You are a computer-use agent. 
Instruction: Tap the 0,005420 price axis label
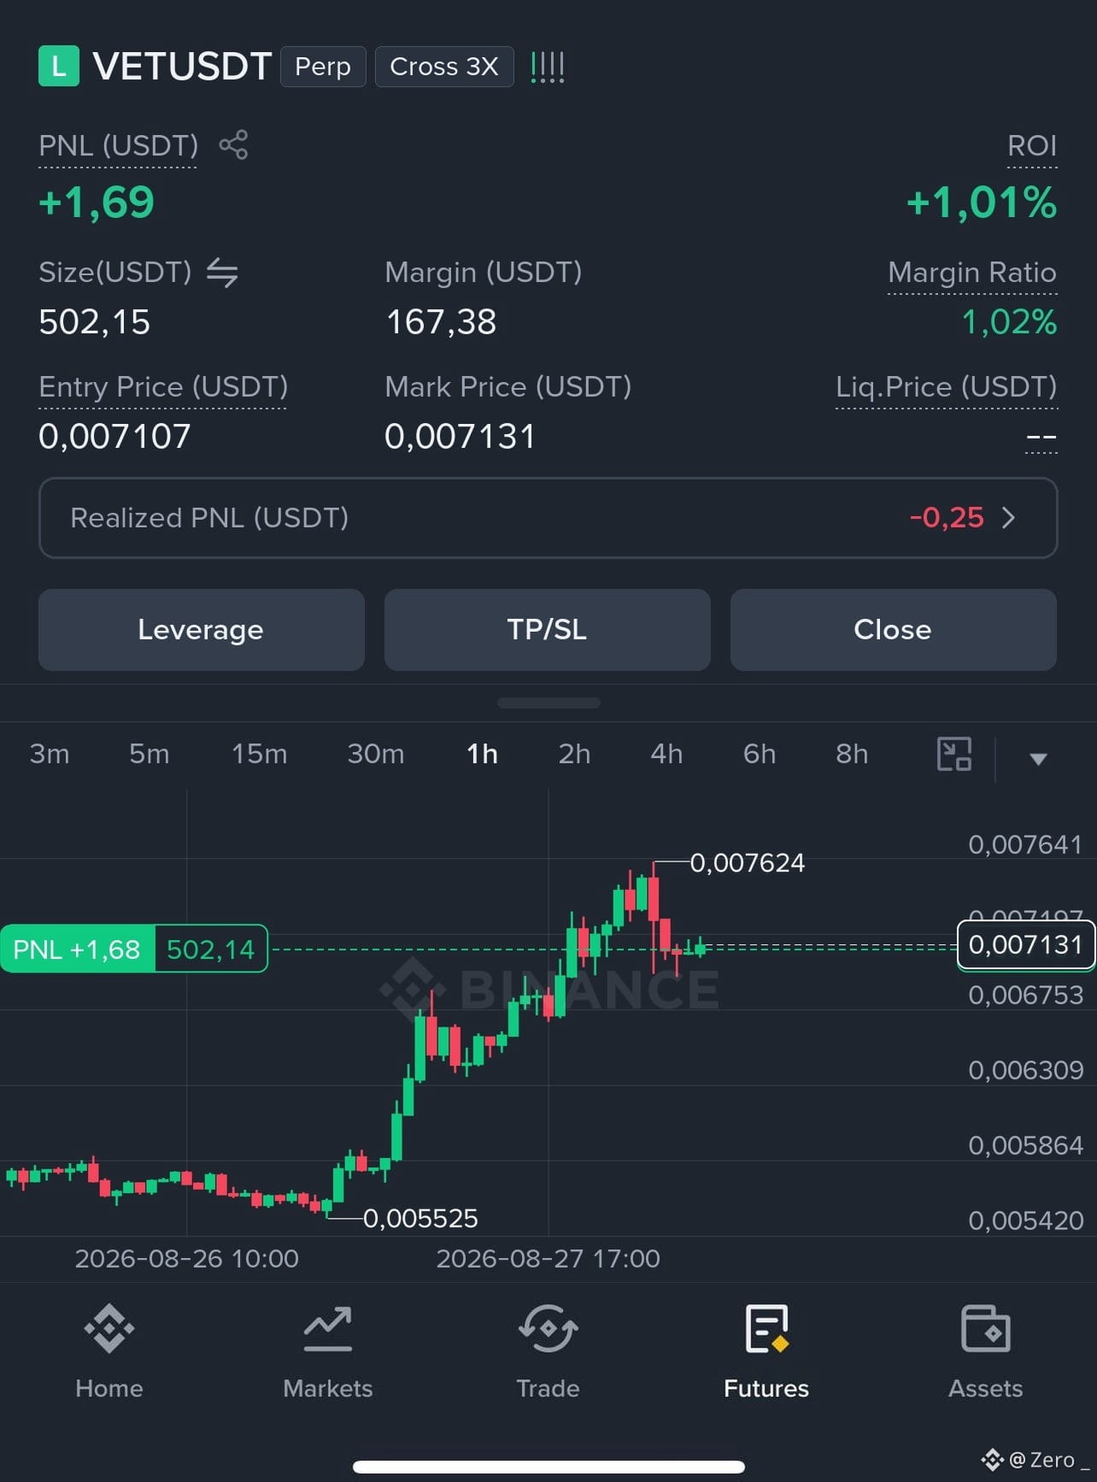click(x=1026, y=1221)
